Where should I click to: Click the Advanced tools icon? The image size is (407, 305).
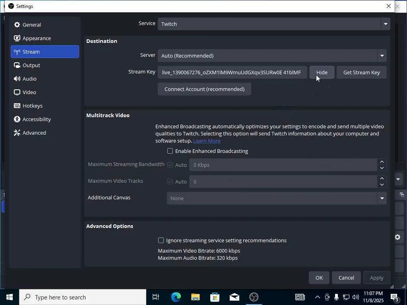coord(17,133)
